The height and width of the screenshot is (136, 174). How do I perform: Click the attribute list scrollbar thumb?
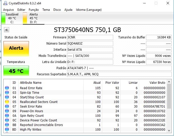coord(169,96)
